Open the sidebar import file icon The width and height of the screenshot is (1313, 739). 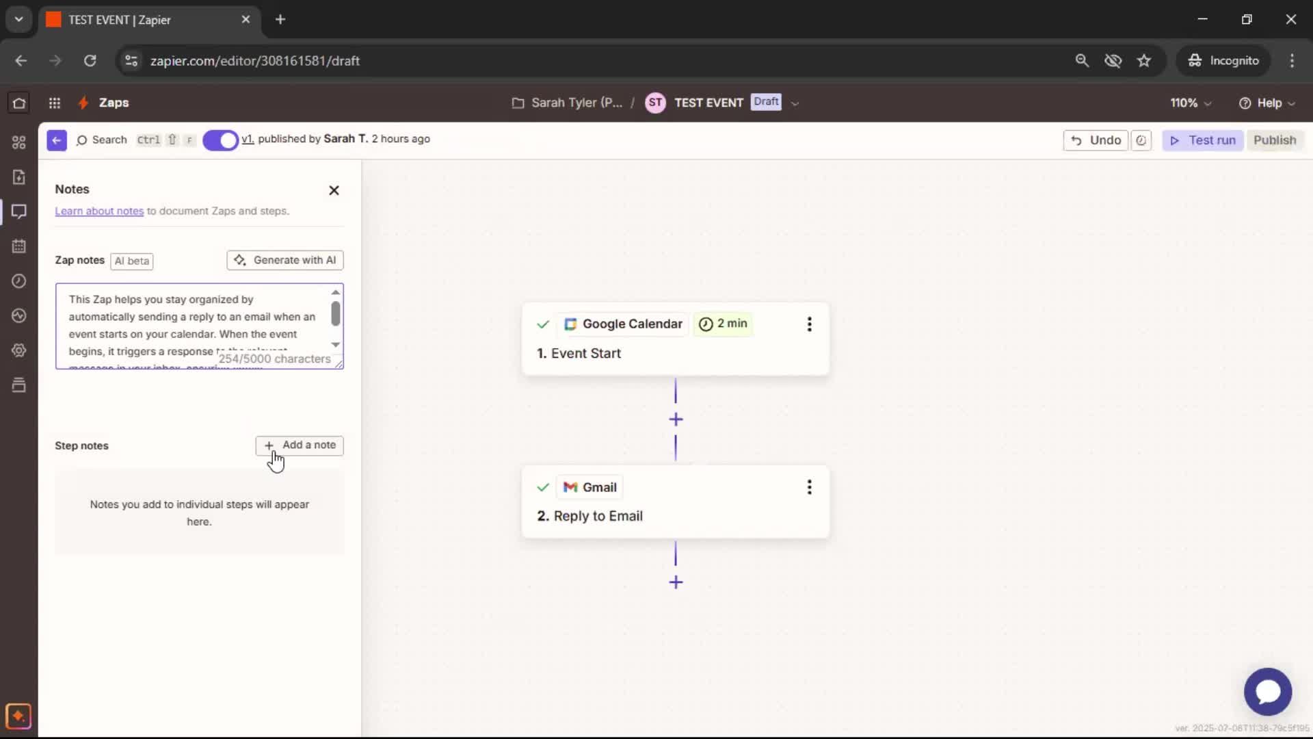click(19, 177)
